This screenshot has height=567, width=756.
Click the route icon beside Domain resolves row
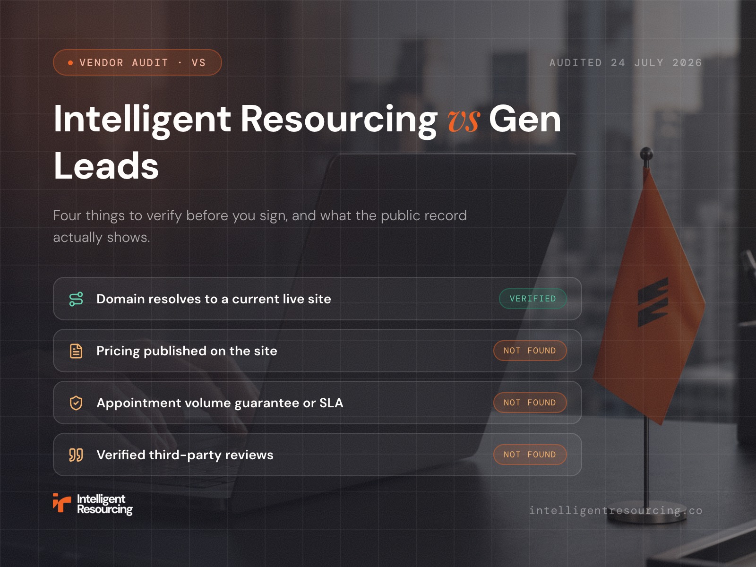point(76,299)
